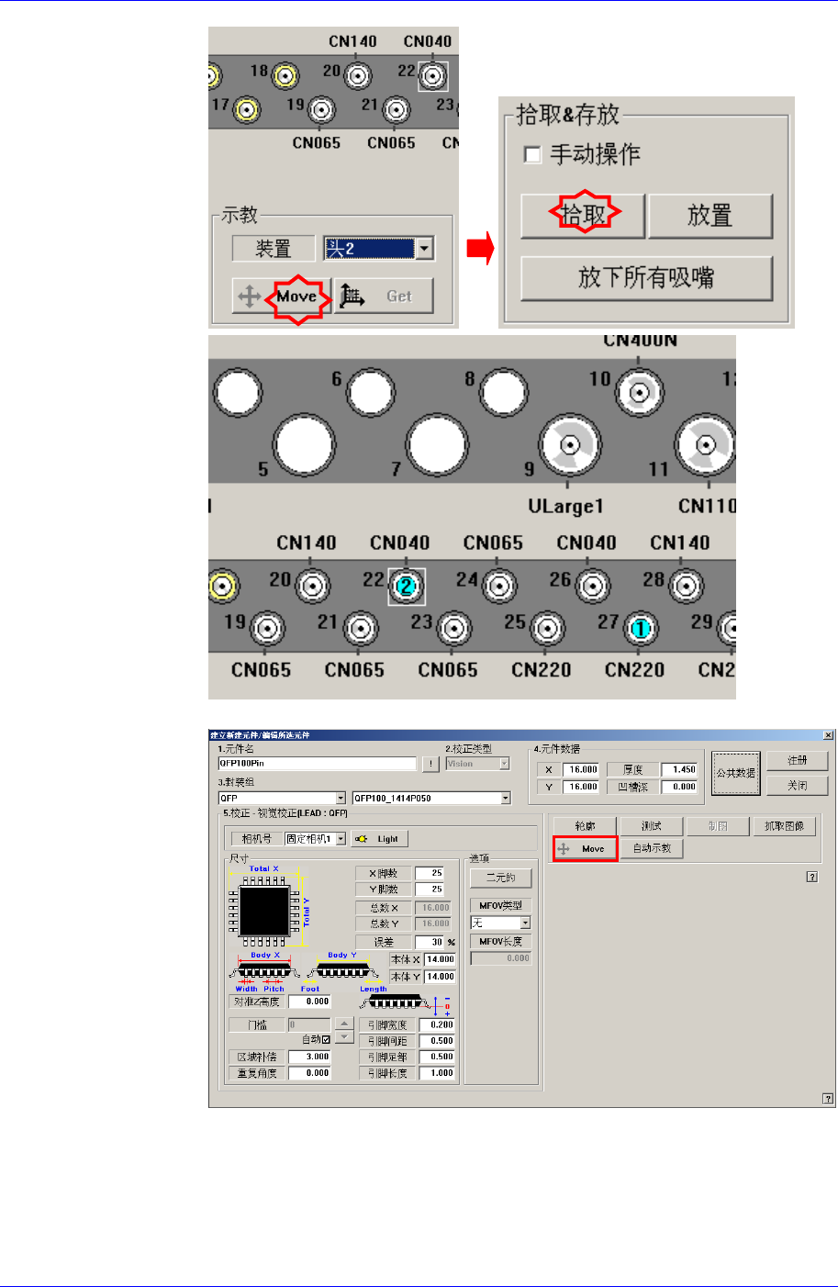Click Move button in teach panel
This screenshot has width=838, height=1287.
[282, 296]
